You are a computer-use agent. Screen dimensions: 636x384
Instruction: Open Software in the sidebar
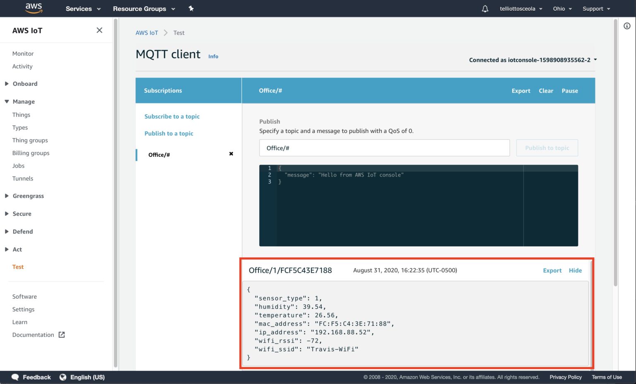pyautogui.click(x=24, y=297)
